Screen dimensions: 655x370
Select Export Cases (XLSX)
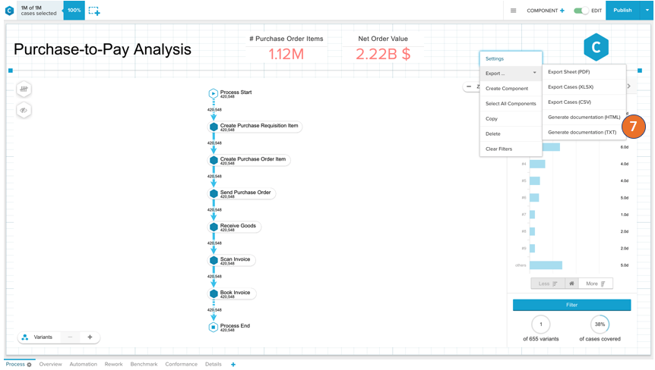coord(571,87)
